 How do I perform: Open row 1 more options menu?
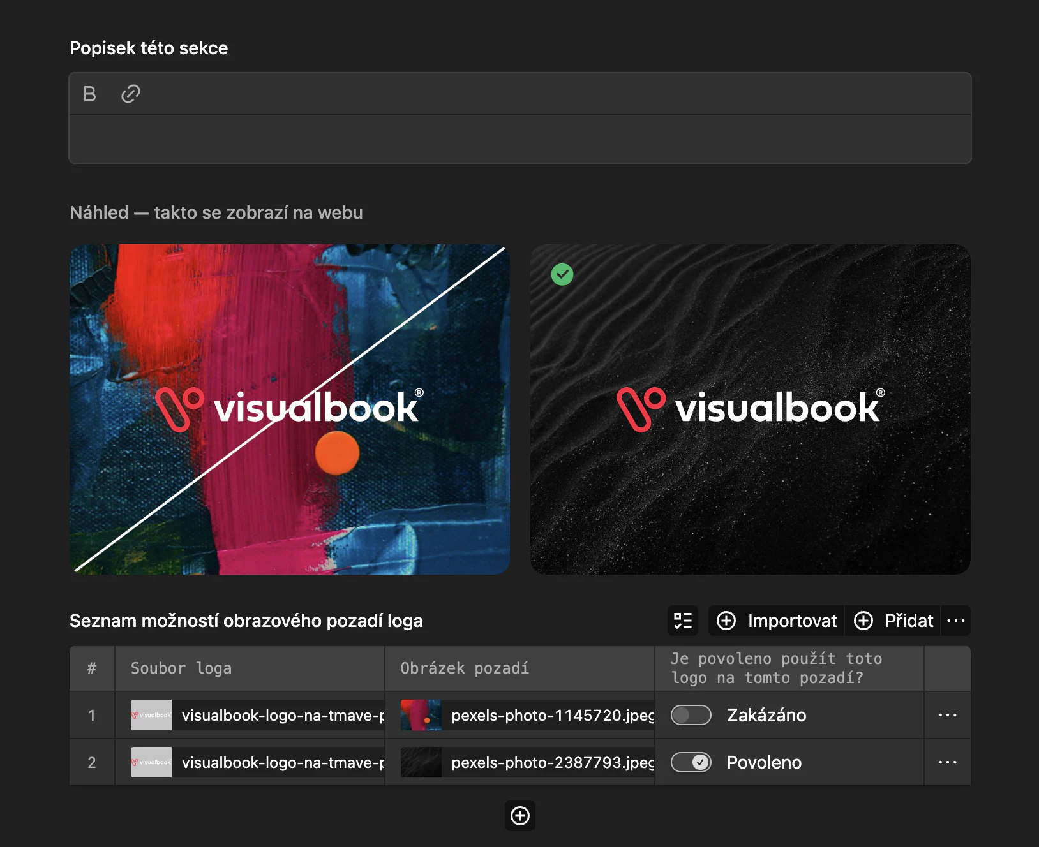coord(948,715)
